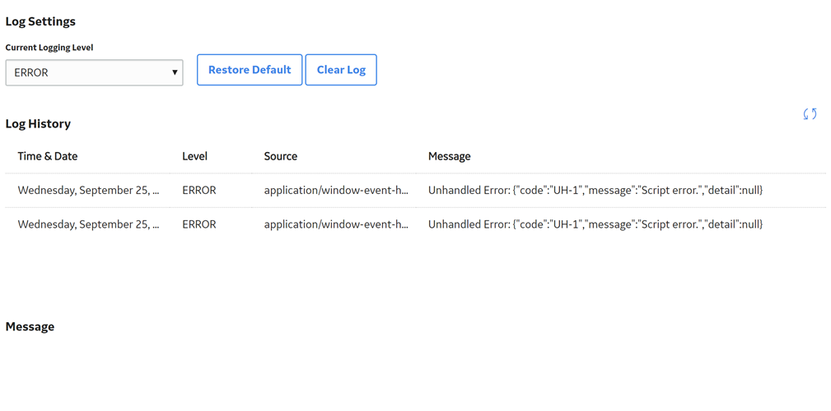
Task: Click the Log Settings heading
Action: 40,21
